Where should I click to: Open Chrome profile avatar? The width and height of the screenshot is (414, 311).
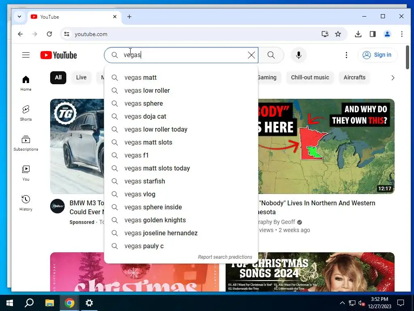(x=387, y=34)
